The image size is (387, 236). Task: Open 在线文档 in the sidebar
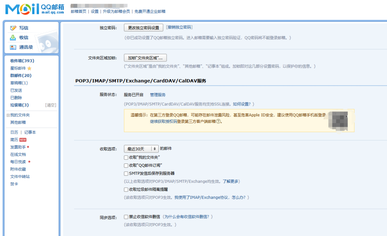(18, 154)
